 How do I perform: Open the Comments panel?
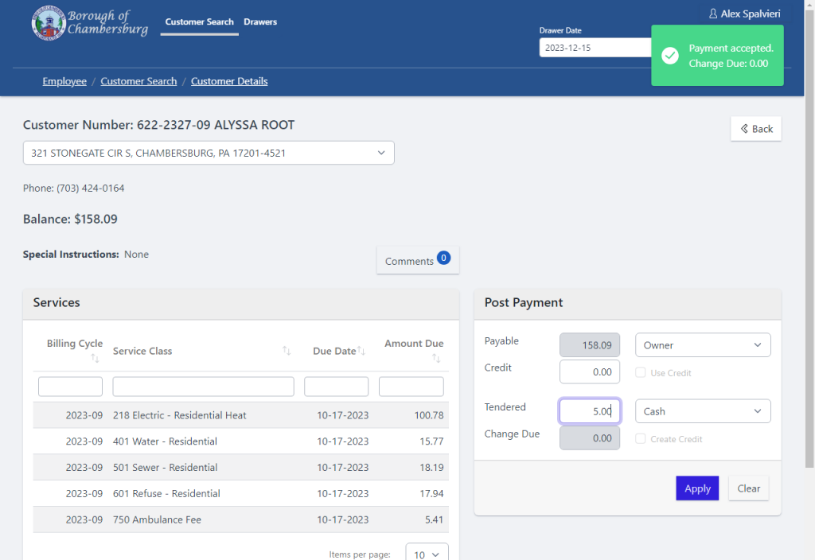pyautogui.click(x=417, y=259)
